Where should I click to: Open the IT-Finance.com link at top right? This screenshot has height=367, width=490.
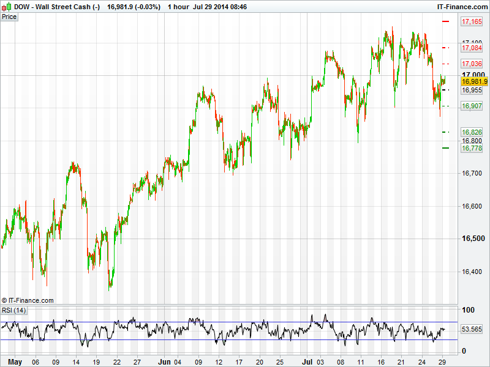pos(462,7)
